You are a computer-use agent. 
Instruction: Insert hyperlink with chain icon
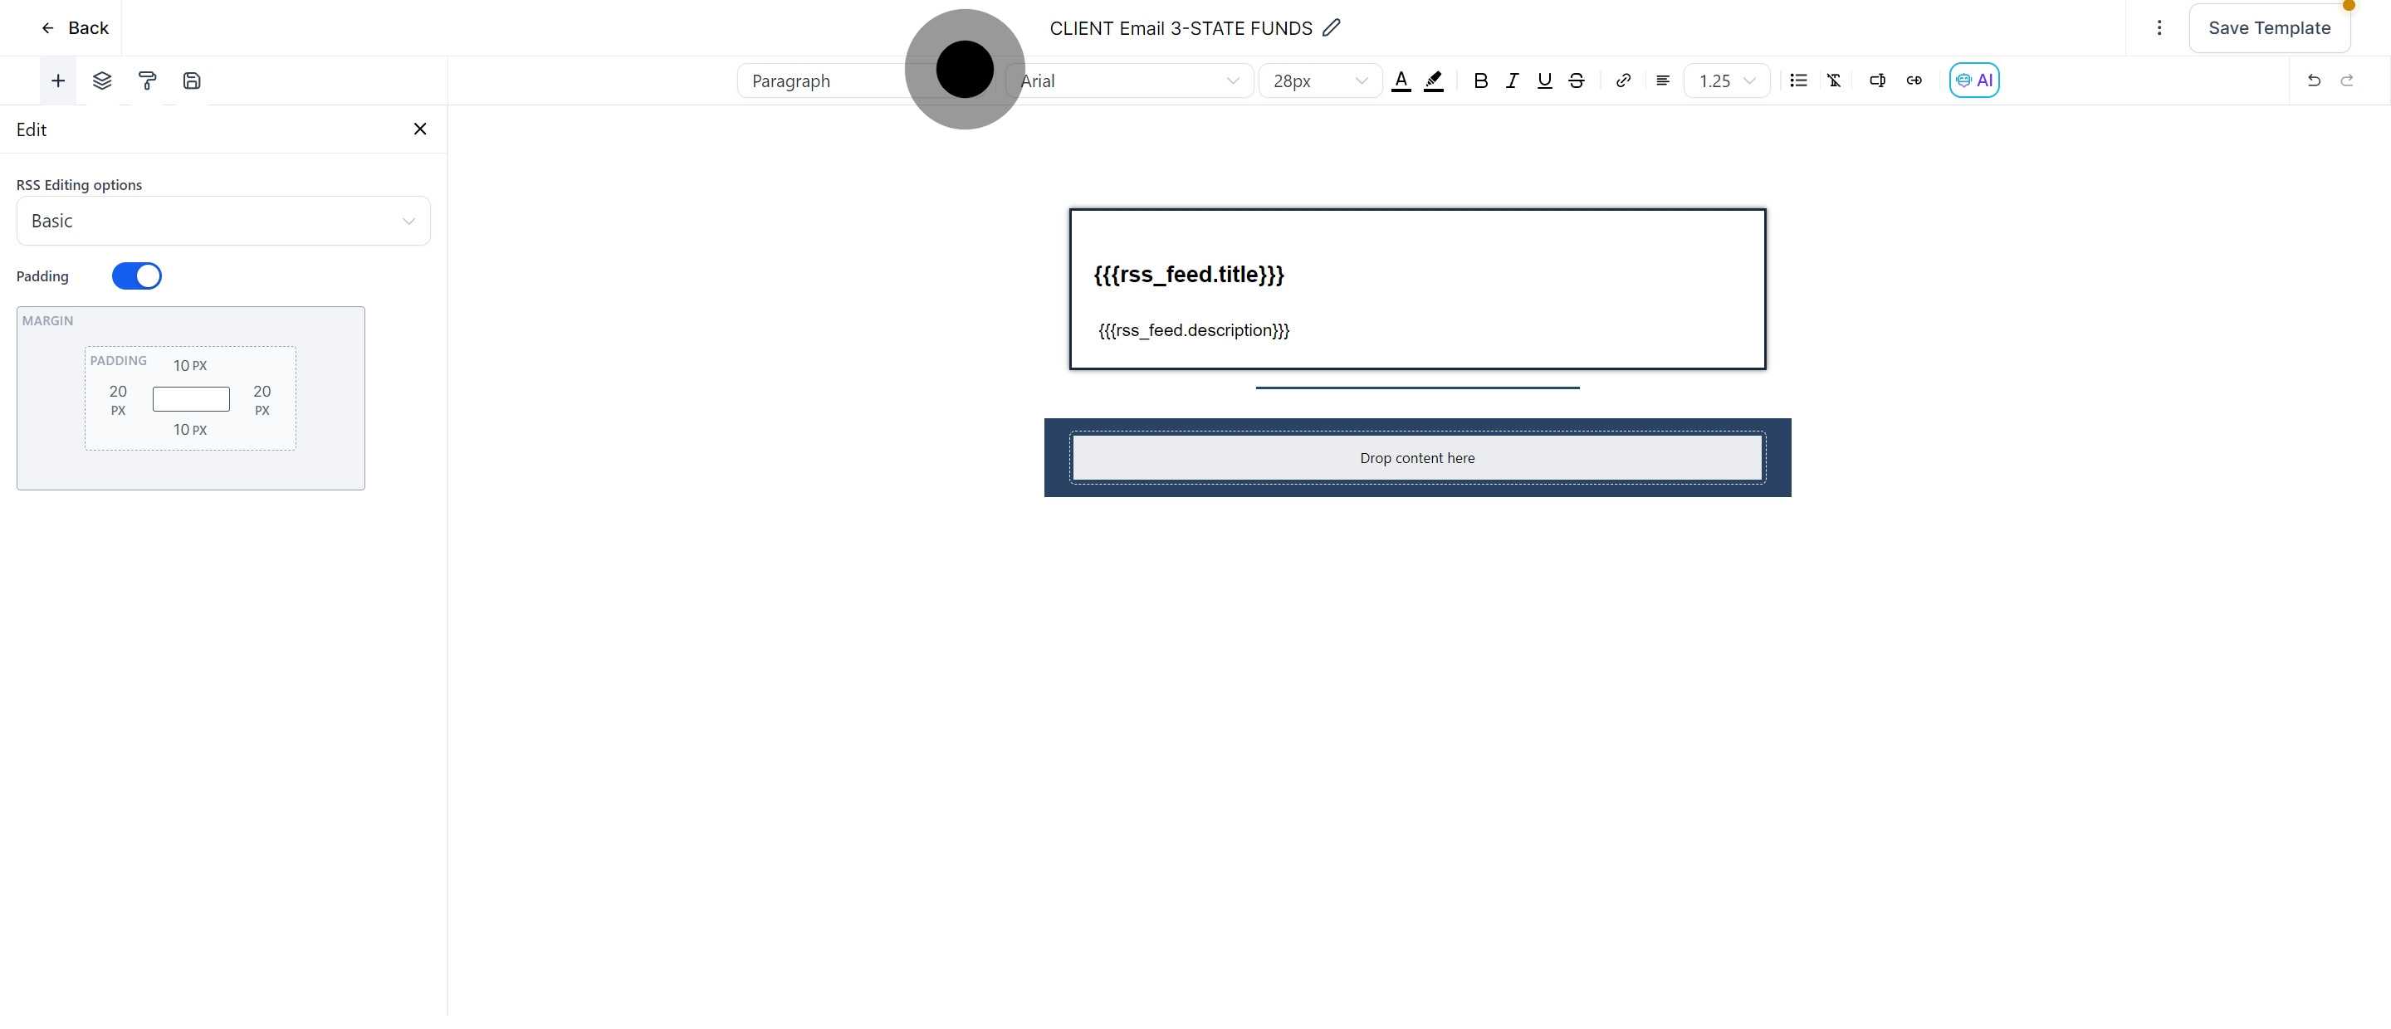(x=1622, y=80)
